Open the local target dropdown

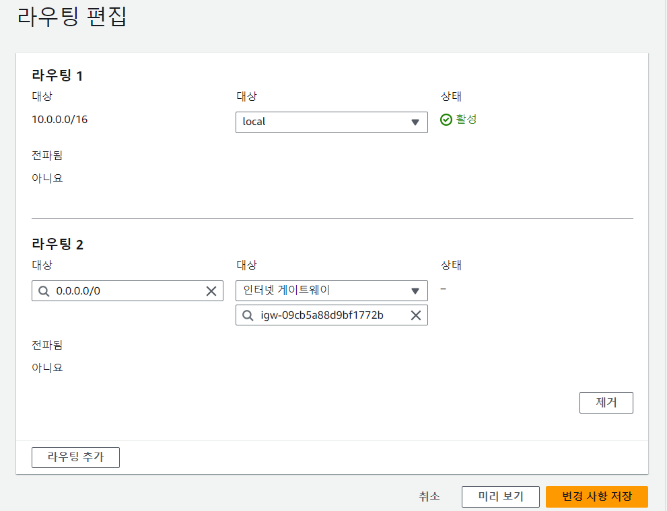click(x=332, y=122)
